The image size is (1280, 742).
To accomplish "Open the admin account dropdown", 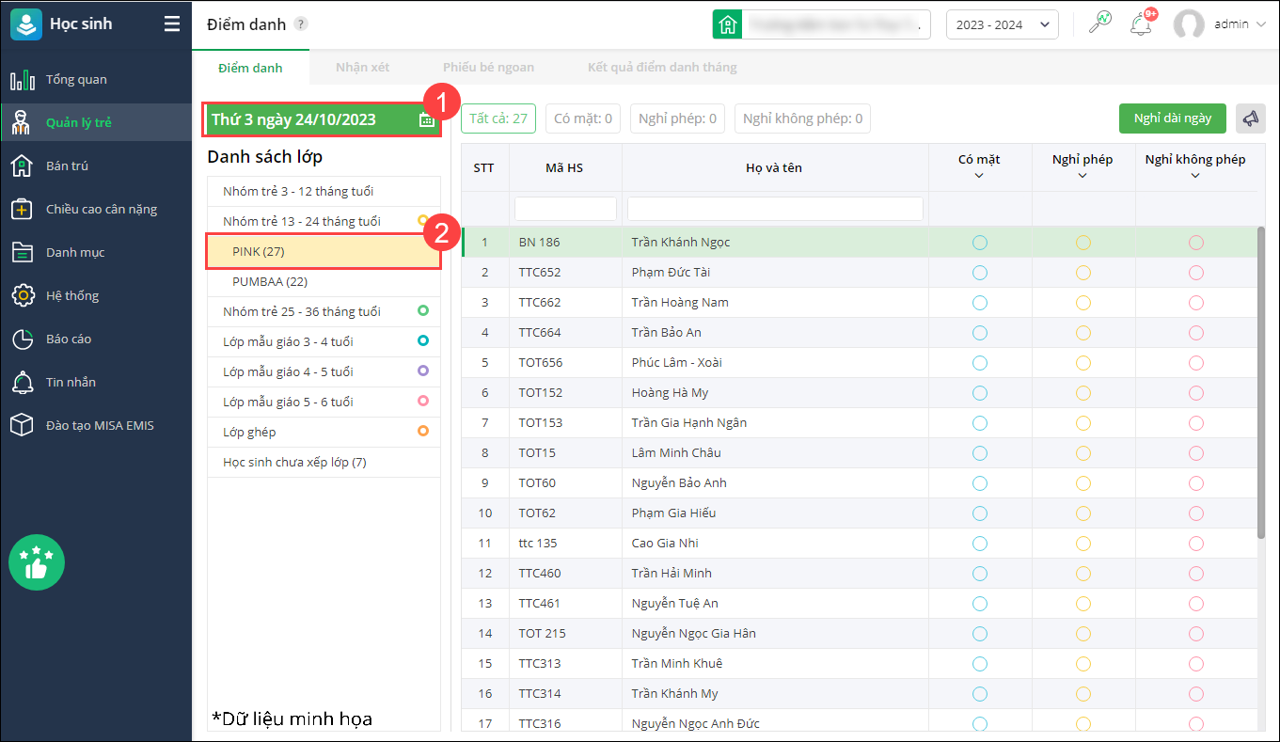I will pos(1240,24).
